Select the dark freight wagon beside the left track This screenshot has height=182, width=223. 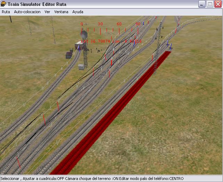point(69,55)
